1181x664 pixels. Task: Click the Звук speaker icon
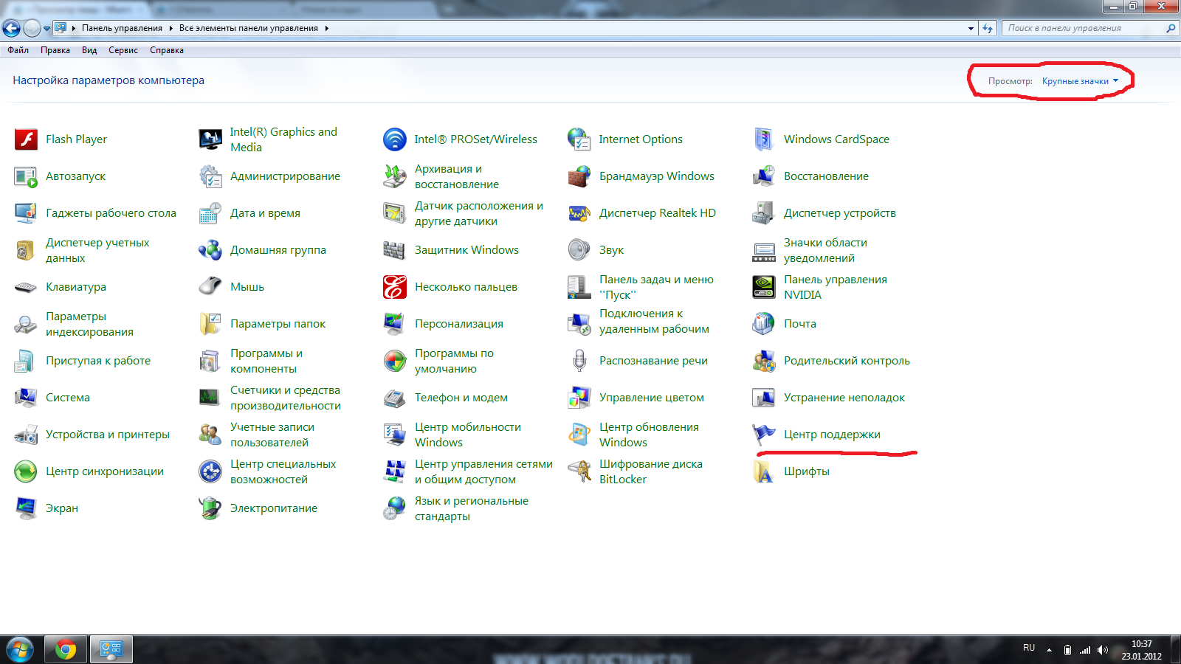pos(579,250)
